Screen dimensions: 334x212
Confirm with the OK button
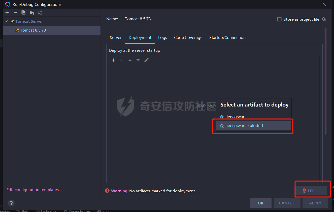pyautogui.click(x=260, y=203)
